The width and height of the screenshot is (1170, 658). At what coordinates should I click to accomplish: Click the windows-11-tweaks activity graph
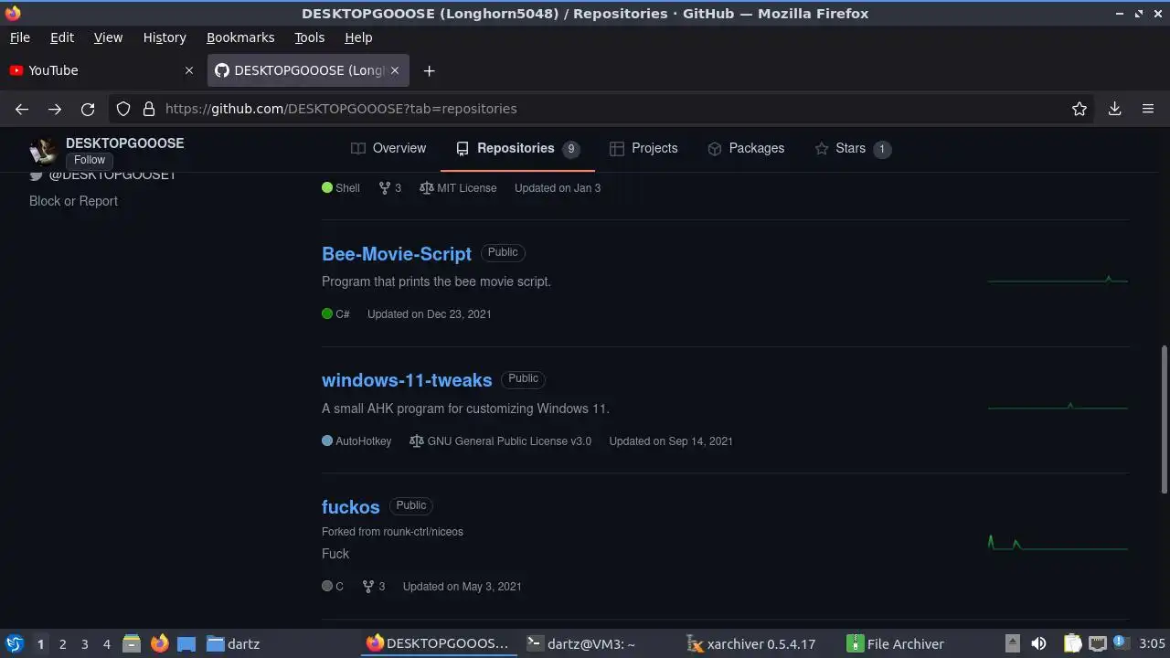click(1058, 406)
